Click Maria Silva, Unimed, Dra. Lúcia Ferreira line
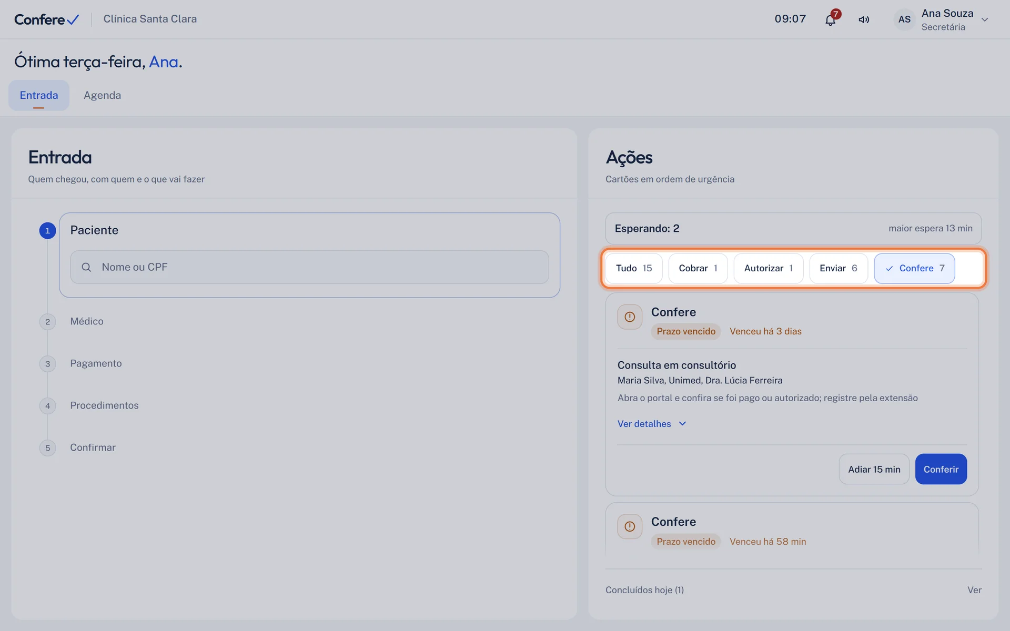This screenshot has height=631, width=1010. pyautogui.click(x=700, y=380)
